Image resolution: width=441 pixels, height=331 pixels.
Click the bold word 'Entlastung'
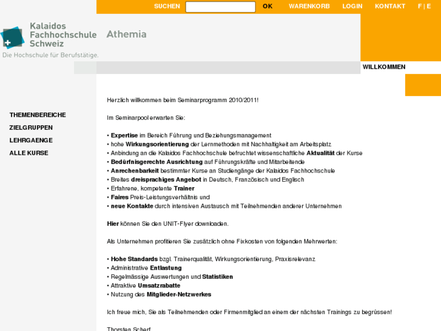166,268
